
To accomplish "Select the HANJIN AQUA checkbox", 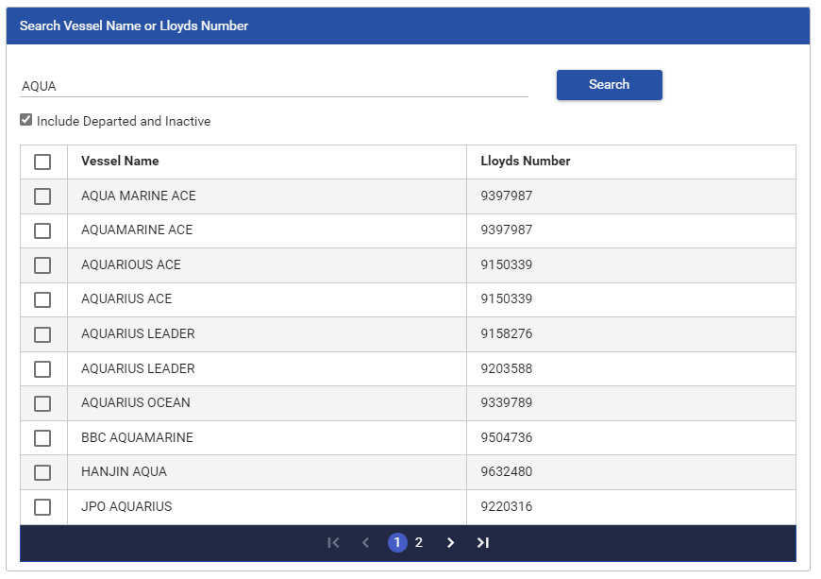I will coord(42,472).
